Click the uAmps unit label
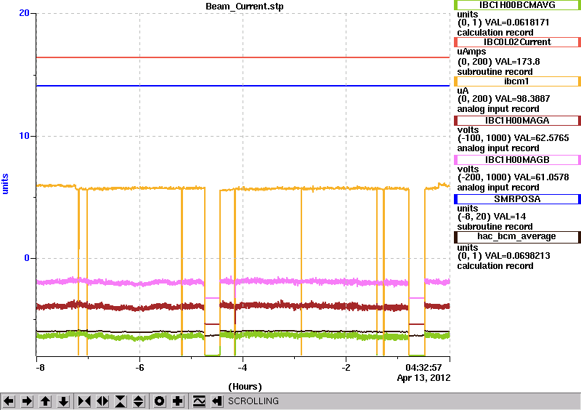This screenshot has height=410, width=581. (x=471, y=52)
